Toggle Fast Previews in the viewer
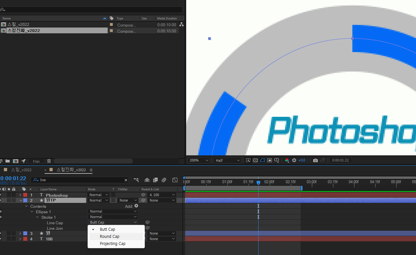Screen dimensions: 416x255 click(x=248, y=161)
